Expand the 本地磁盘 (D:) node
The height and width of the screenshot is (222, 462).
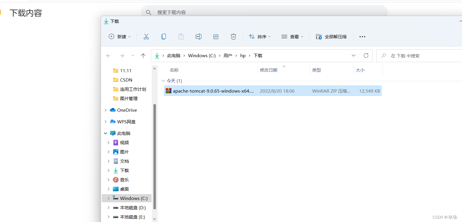coord(108,207)
